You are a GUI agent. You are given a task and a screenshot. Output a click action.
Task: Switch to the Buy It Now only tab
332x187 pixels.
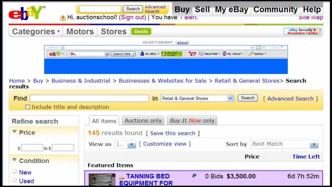coord(192,121)
